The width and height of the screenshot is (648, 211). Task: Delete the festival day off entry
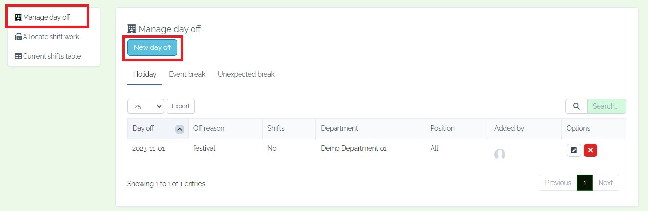point(590,150)
